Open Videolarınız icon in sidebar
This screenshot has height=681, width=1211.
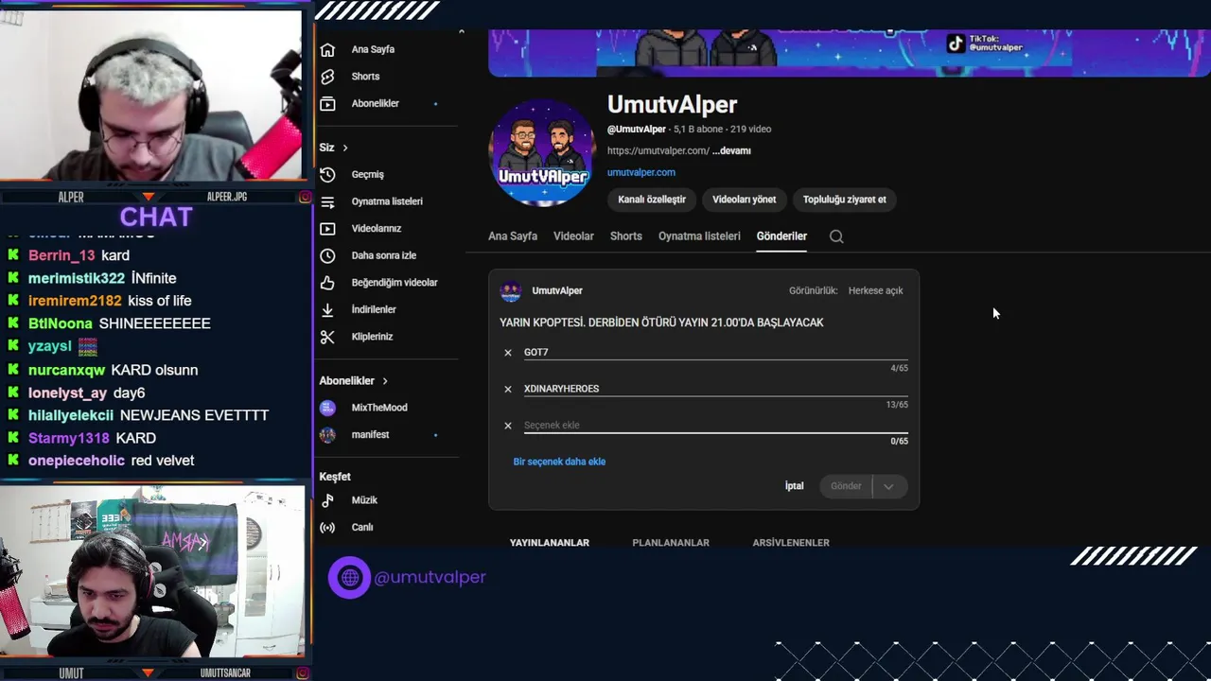point(327,228)
